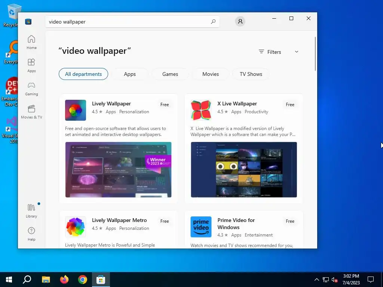383x287 pixels.
Task: Open Prime Video for Windows title
Action: click(x=236, y=223)
